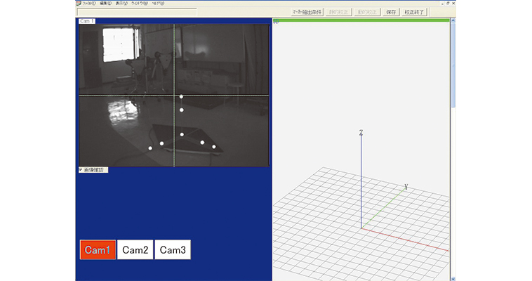Select the orange Cam1 camera button

pos(98,249)
